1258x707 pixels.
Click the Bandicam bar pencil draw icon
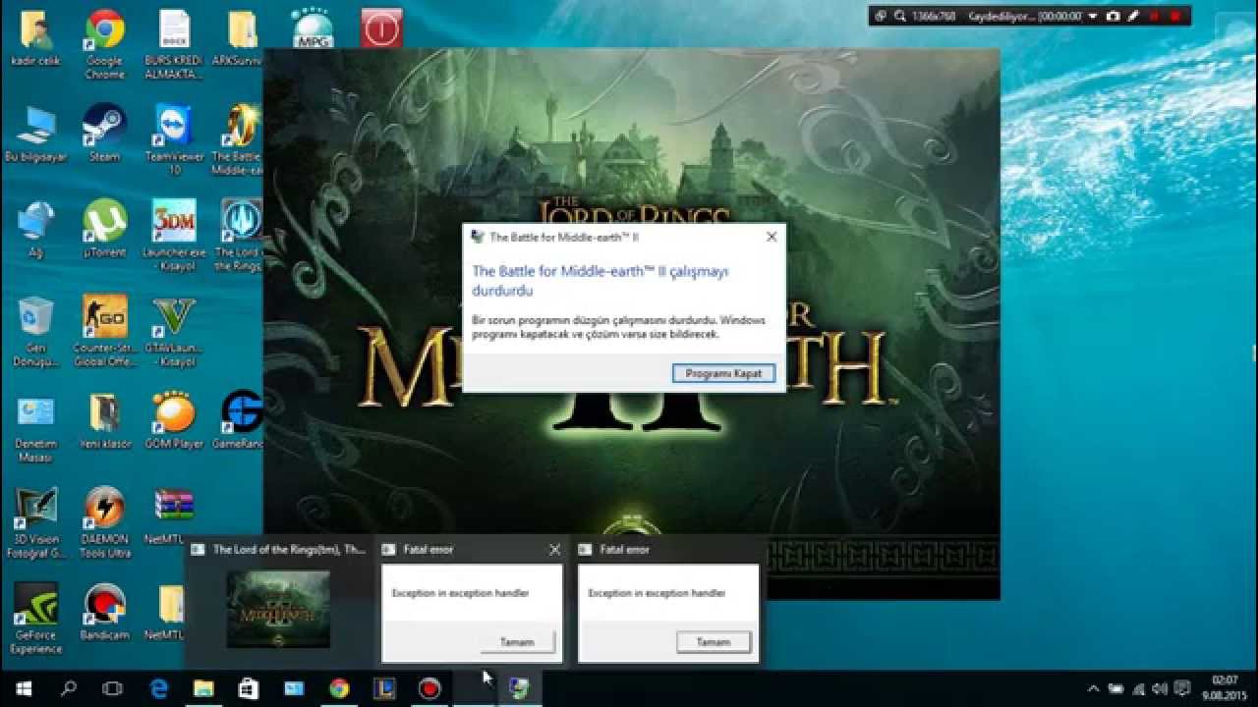coord(1133,16)
